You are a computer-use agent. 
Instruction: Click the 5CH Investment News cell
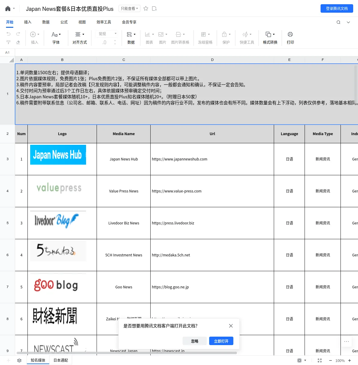click(x=124, y=255)
